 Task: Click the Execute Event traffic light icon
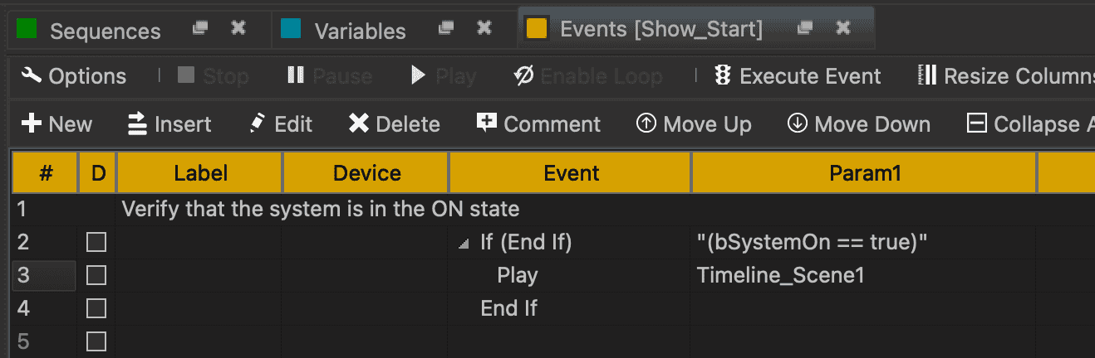(x=723, y=76)
